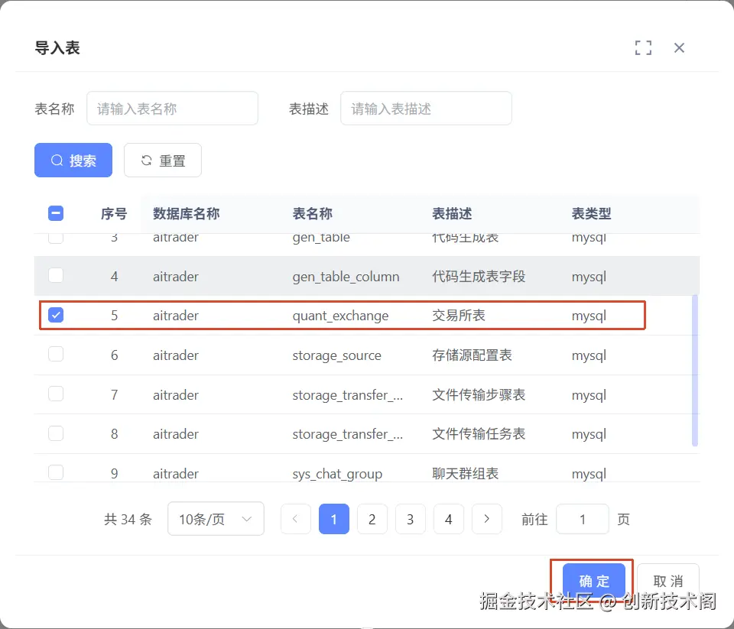Click the 表名称 column header
This screenshot has height=629, width=734.
pos(312,214)
